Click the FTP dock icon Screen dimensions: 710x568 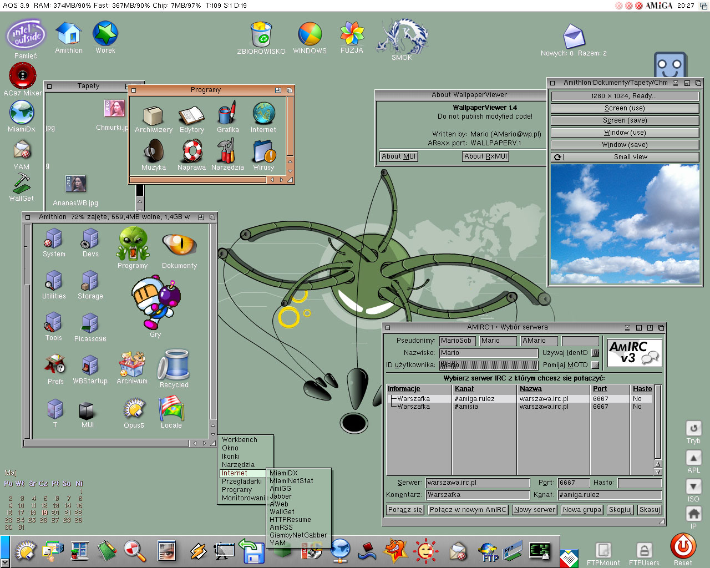[x=488, y=552]
